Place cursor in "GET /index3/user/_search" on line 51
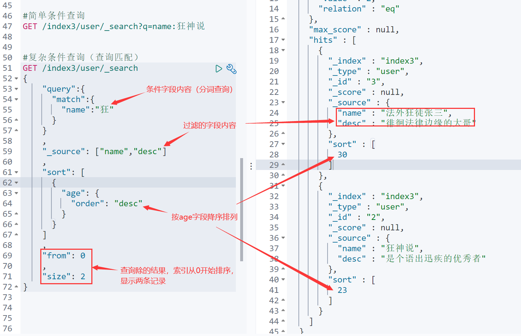Viewport: 521px width, 336px height. pos(80,68)
